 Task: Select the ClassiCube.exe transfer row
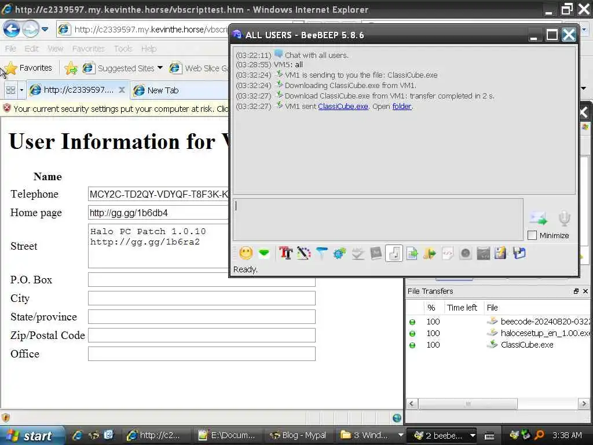point(499,345)
